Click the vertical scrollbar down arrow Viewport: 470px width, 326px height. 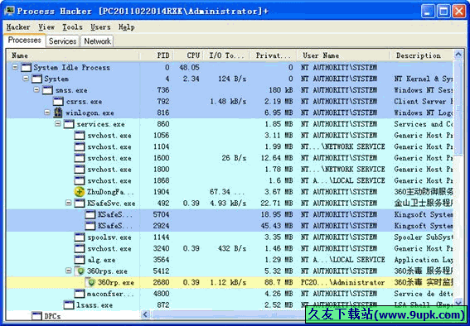[458, 303]
